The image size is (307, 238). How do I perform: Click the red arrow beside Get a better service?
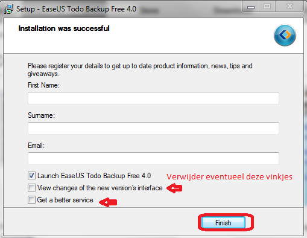click(x=108, y=202)
